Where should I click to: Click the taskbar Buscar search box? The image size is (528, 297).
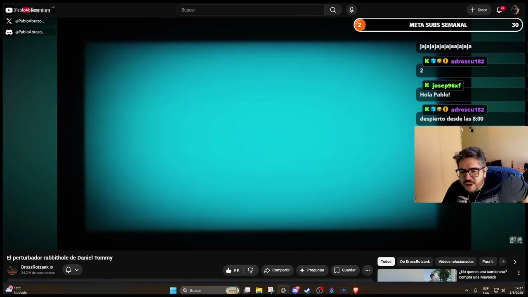pyautogui.click(x=211, y=290)
